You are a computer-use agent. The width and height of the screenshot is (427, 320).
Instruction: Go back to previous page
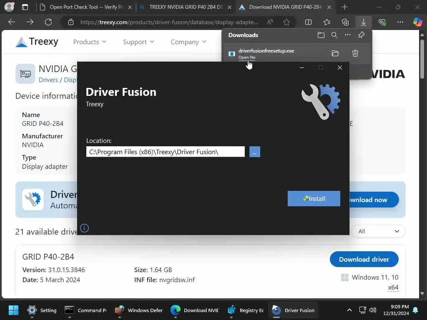(12, 22)
